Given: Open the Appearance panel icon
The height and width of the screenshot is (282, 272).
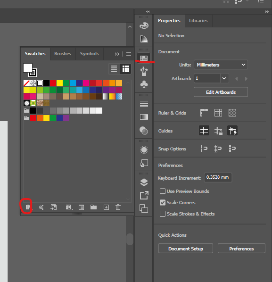Looking at the screenshot, I should 144,149.
